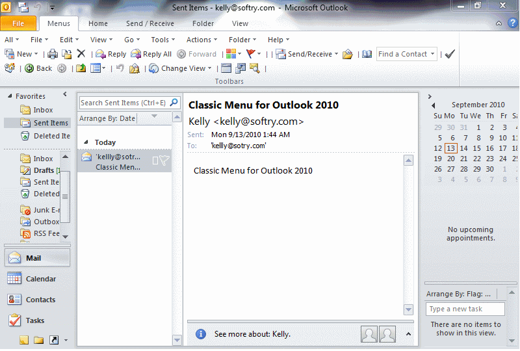
Task: Click the open envelope folder icon
Action: tap(348, 54)
